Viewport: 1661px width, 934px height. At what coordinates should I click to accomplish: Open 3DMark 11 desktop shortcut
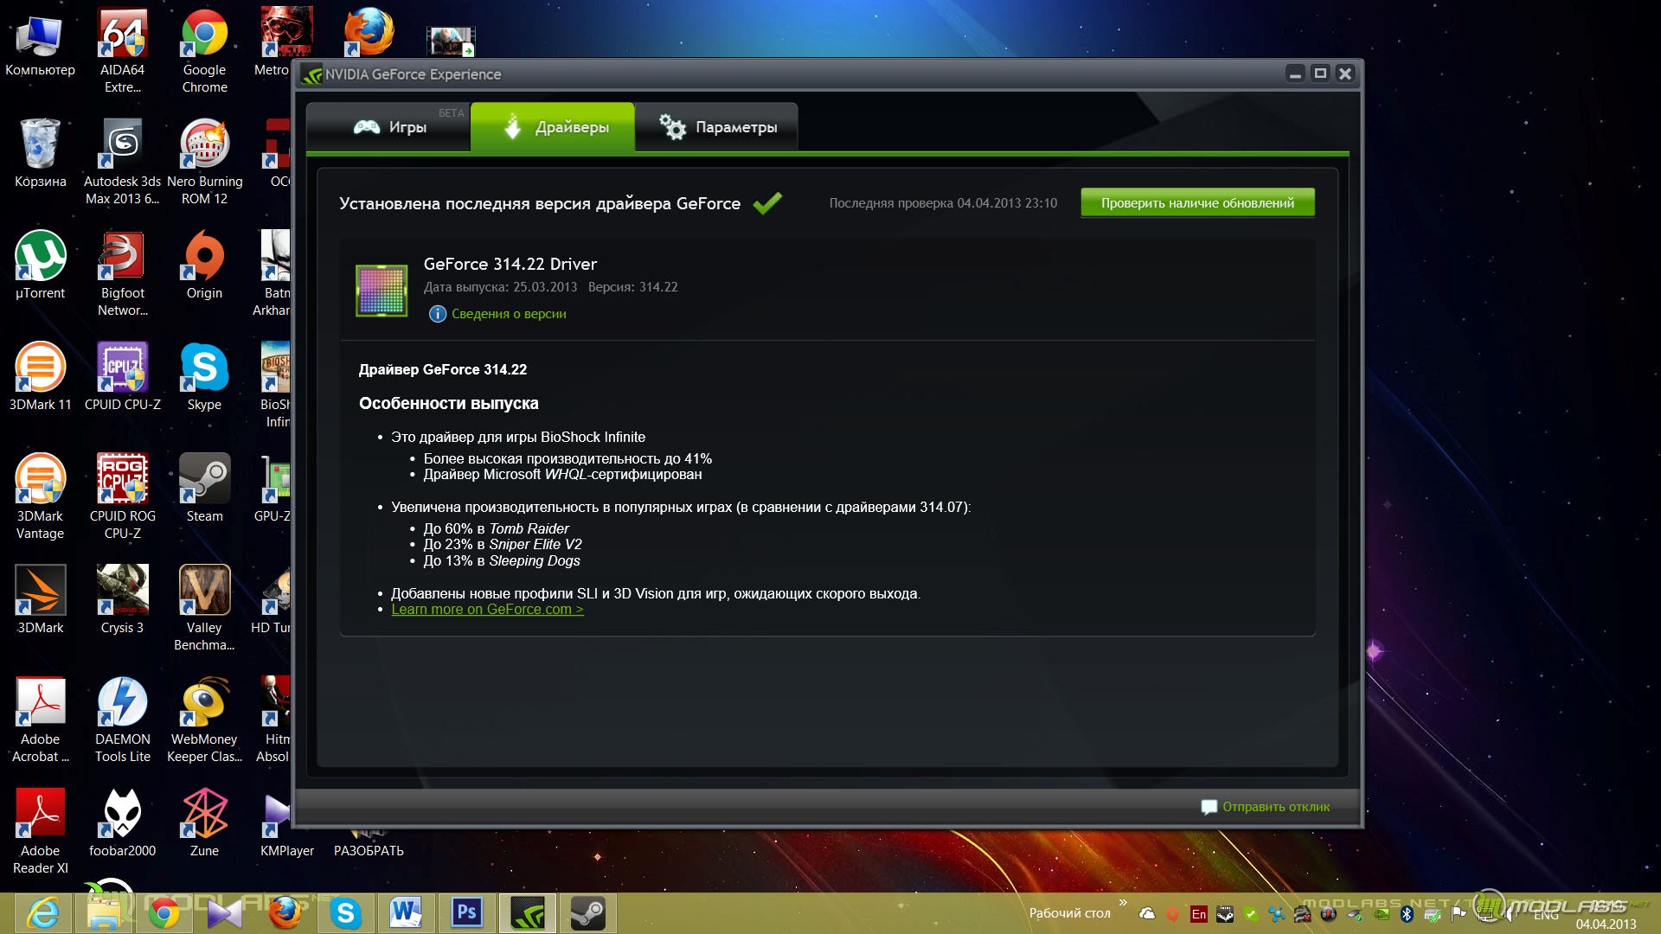click(x=40, y=376)
